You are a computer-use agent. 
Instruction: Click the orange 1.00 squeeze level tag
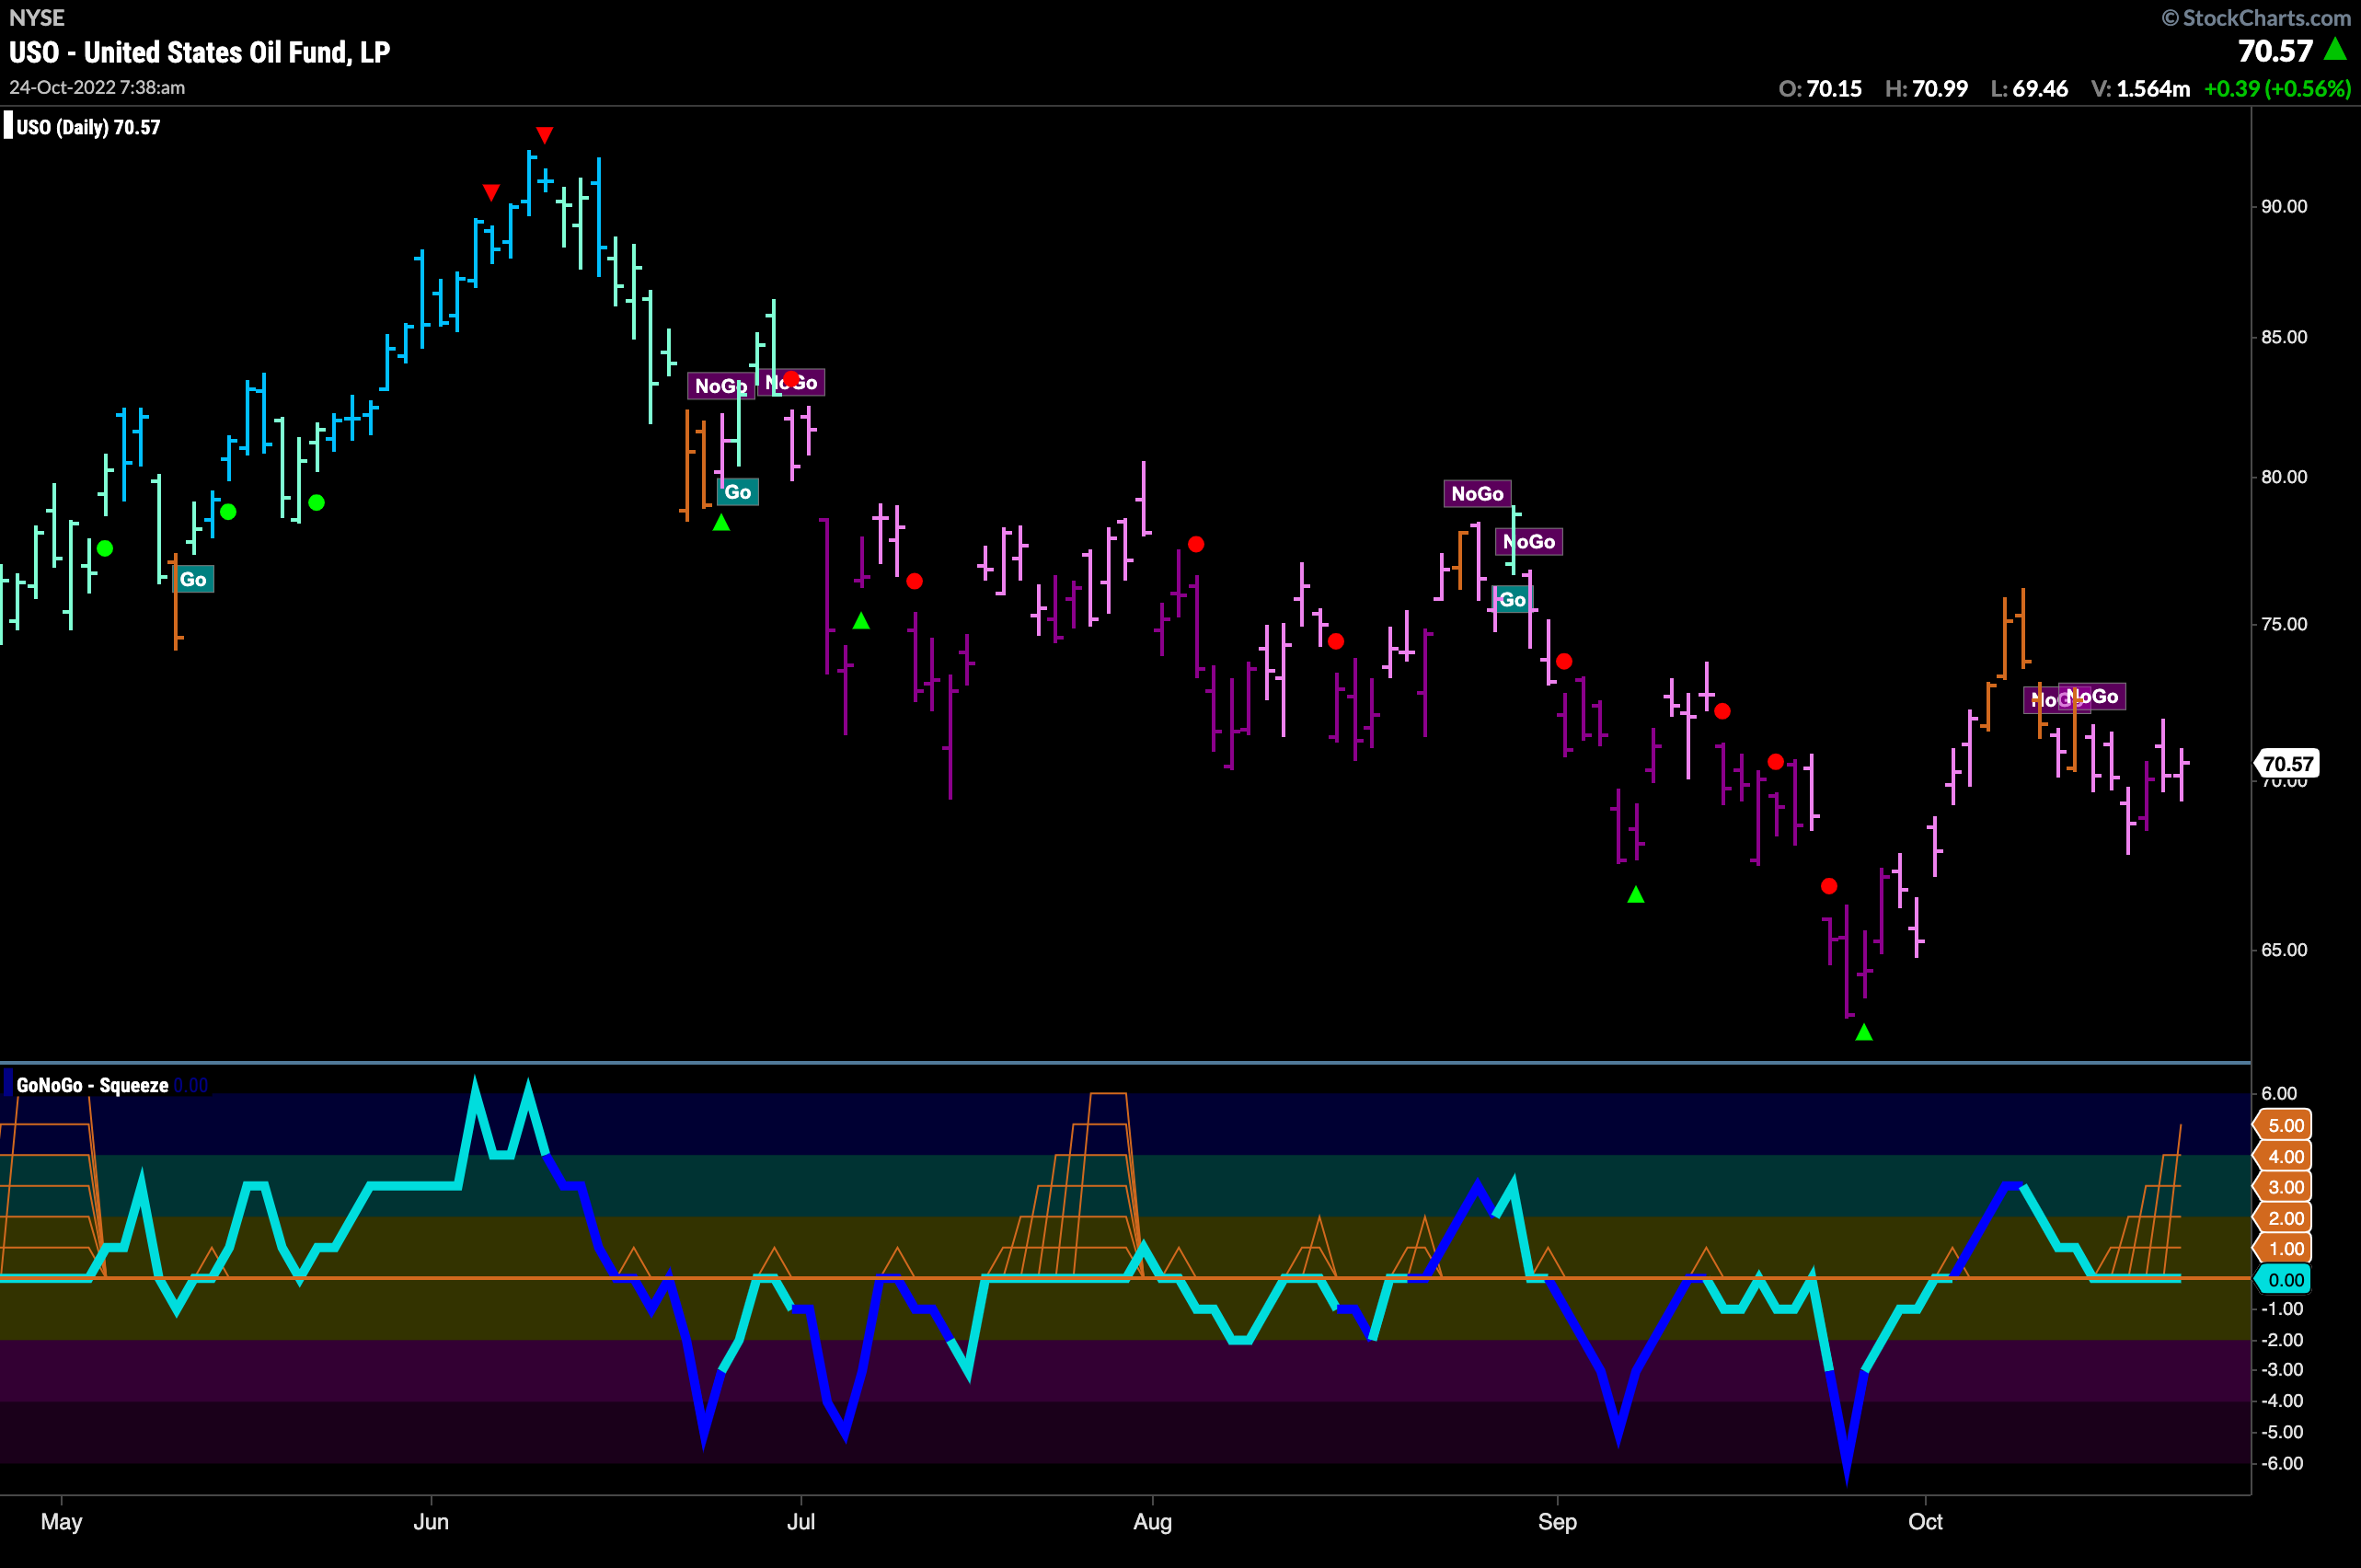click(2284, 1248)
